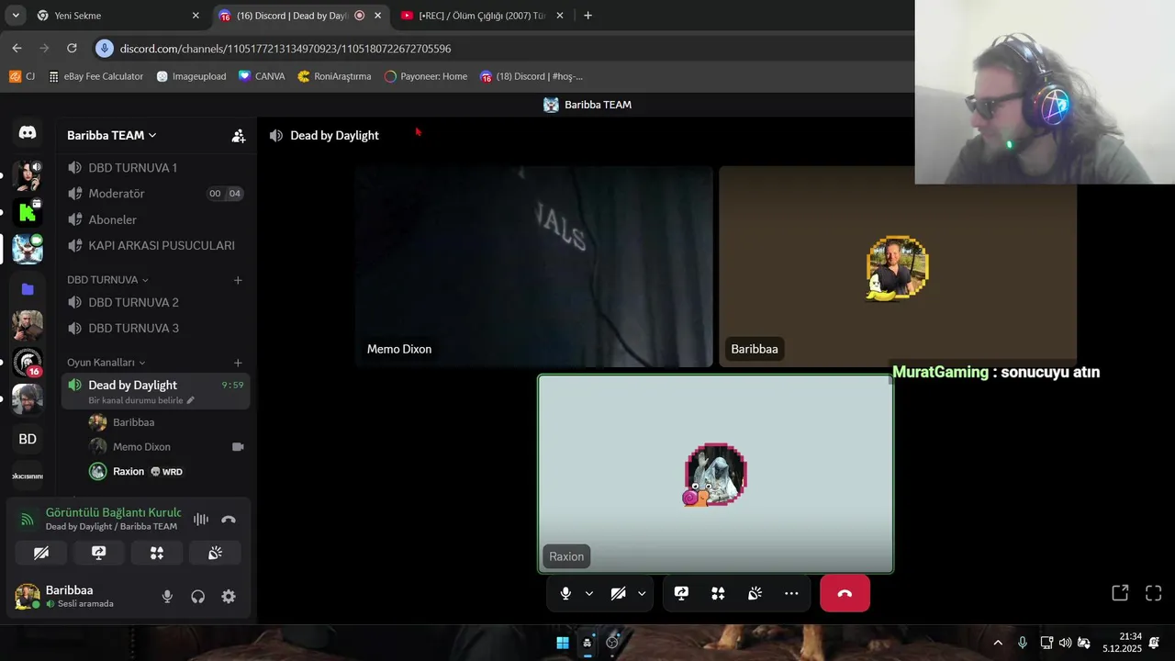The width and height of the screenshot is (1175, 661).
Task: Open soundboard from the sidebar voice panel
Action: (x=215, y=553)
